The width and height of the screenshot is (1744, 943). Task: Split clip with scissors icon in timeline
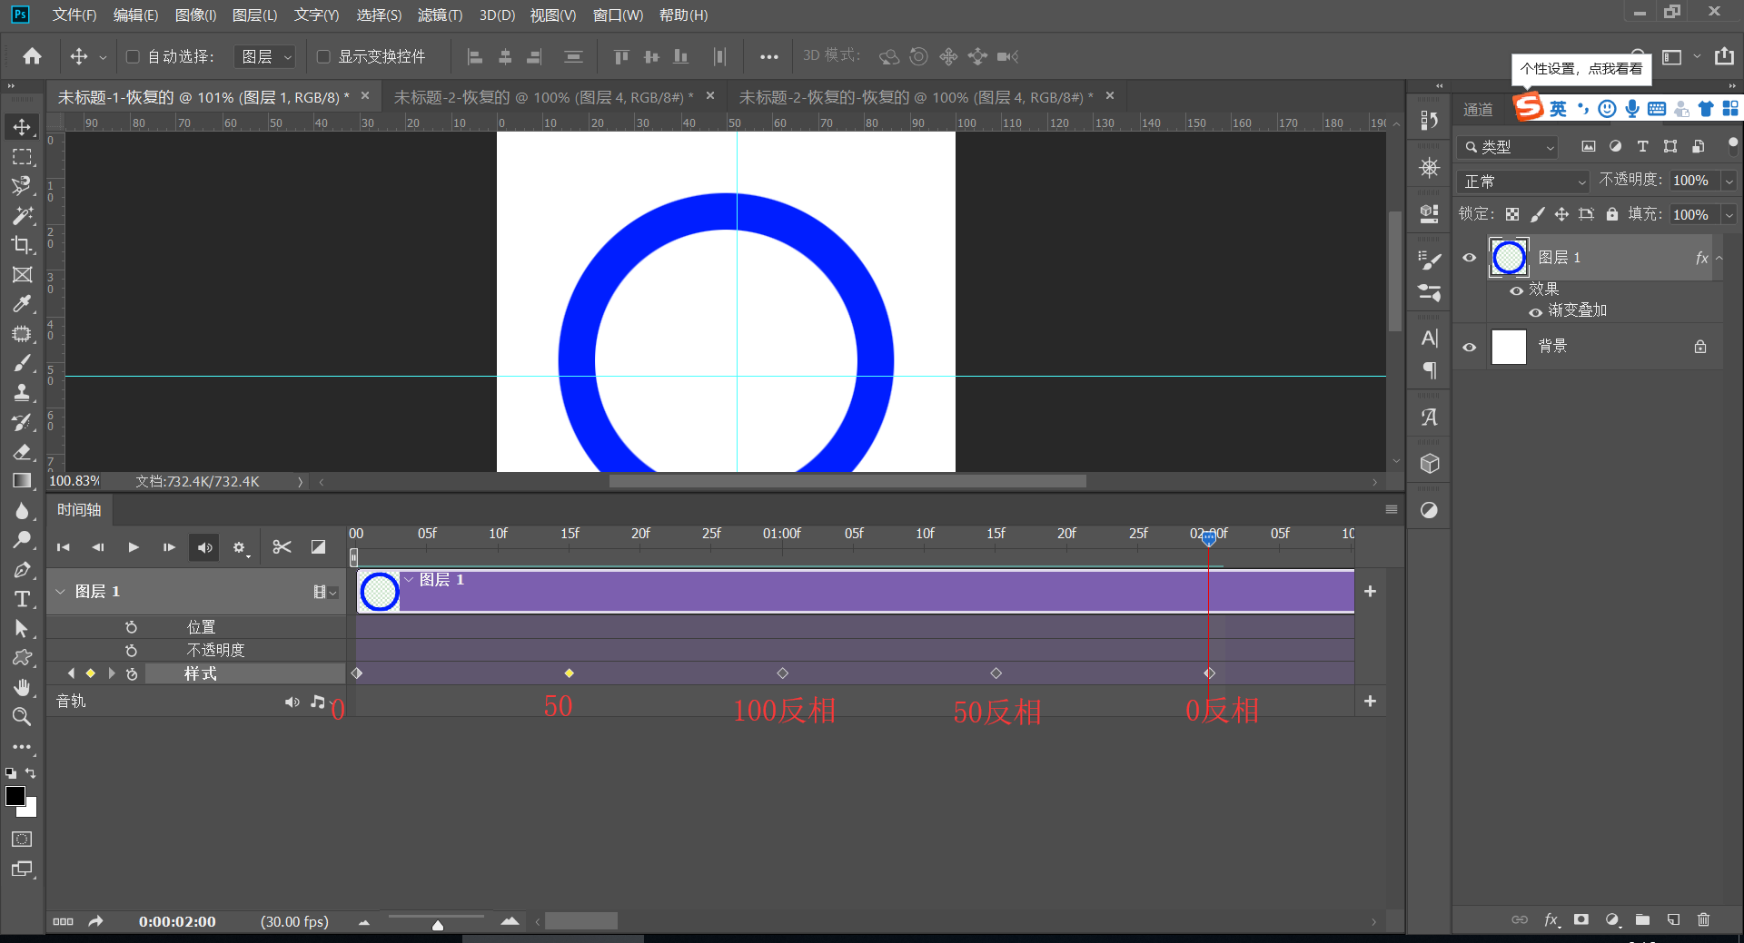pos(282,547)
